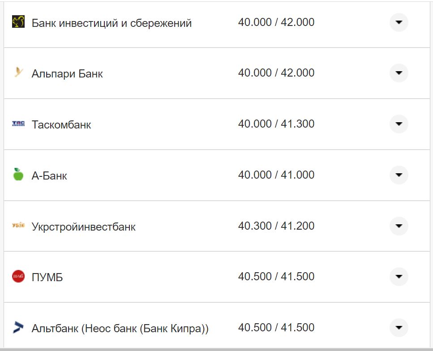This screenshot has height=351, width=433.
Task: Click the Альпари Банк name link
Action: pyautogui.click(x=68, y=73)
